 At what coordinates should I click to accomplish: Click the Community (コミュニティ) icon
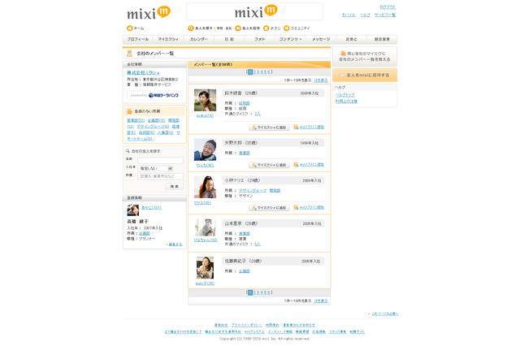point(287,28)
